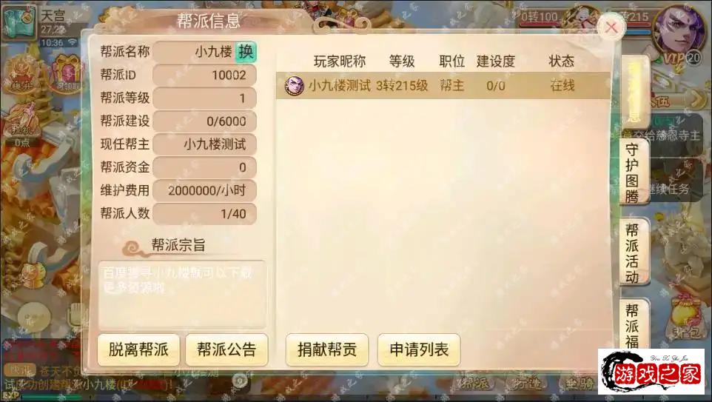Click the 帮派宗旨 text box
Image resolution: width=712 pixels, height=402 pixels.
tap(182, 294)
